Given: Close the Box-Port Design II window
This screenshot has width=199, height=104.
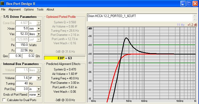Looking at the screenshot, I should point(195,4).
